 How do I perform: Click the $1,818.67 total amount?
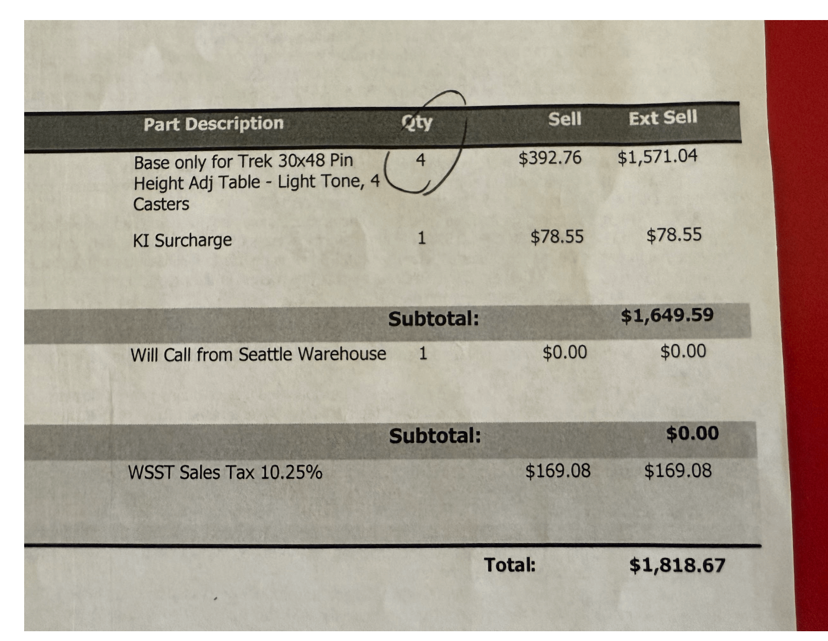tap(677, 565)
